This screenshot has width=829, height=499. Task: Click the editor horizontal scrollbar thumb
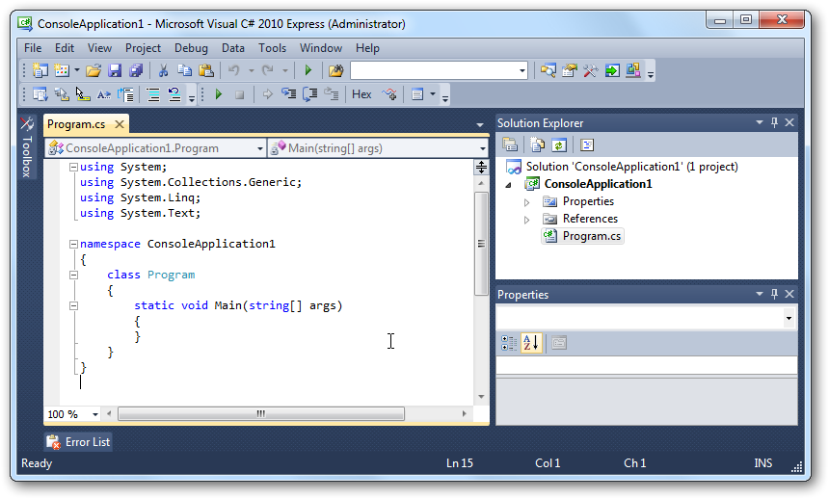260,414
